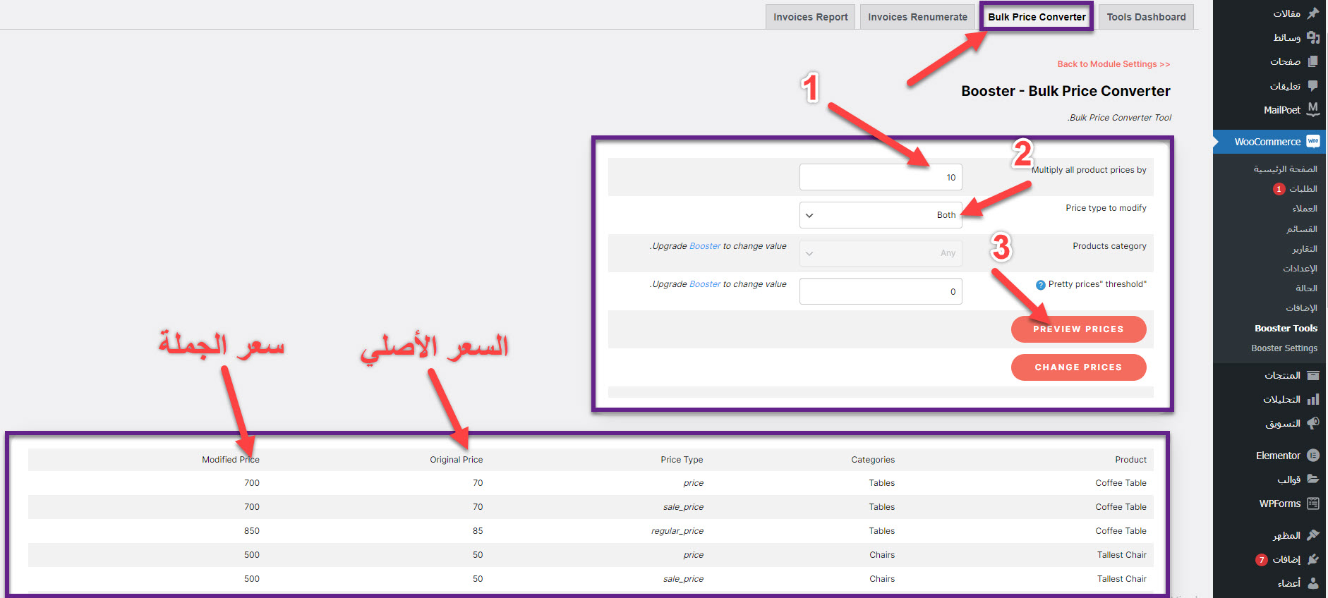Open the Tools Dashboard tab
Viewport: 1328px width, 598px height.
click(x=1146, y=17)
